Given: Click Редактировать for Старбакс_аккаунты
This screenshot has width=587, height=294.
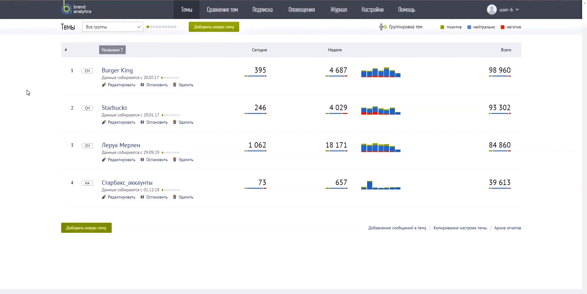Looking at the screenshot, I should pos(121,197).
